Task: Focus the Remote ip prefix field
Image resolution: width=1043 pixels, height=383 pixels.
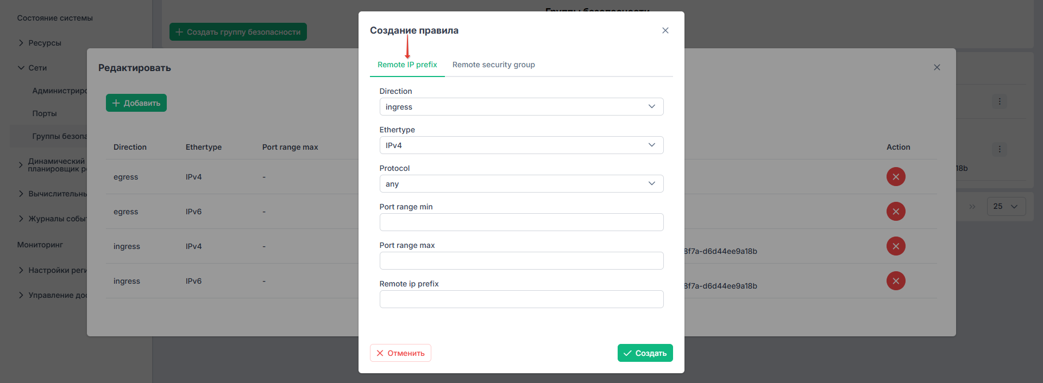Action: point(521,299)
